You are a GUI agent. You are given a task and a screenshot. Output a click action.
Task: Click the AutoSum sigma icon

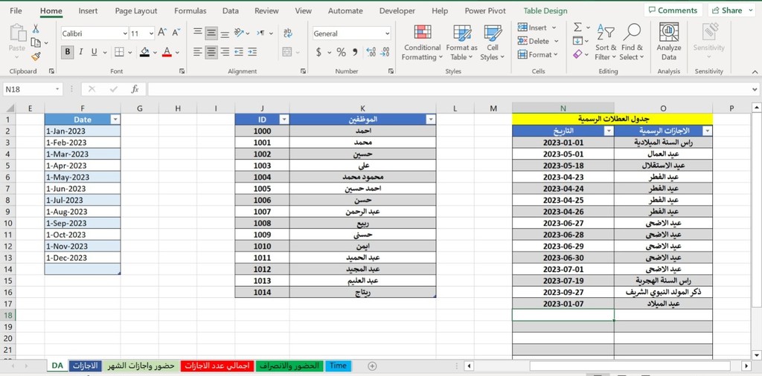tap(577, 27)
